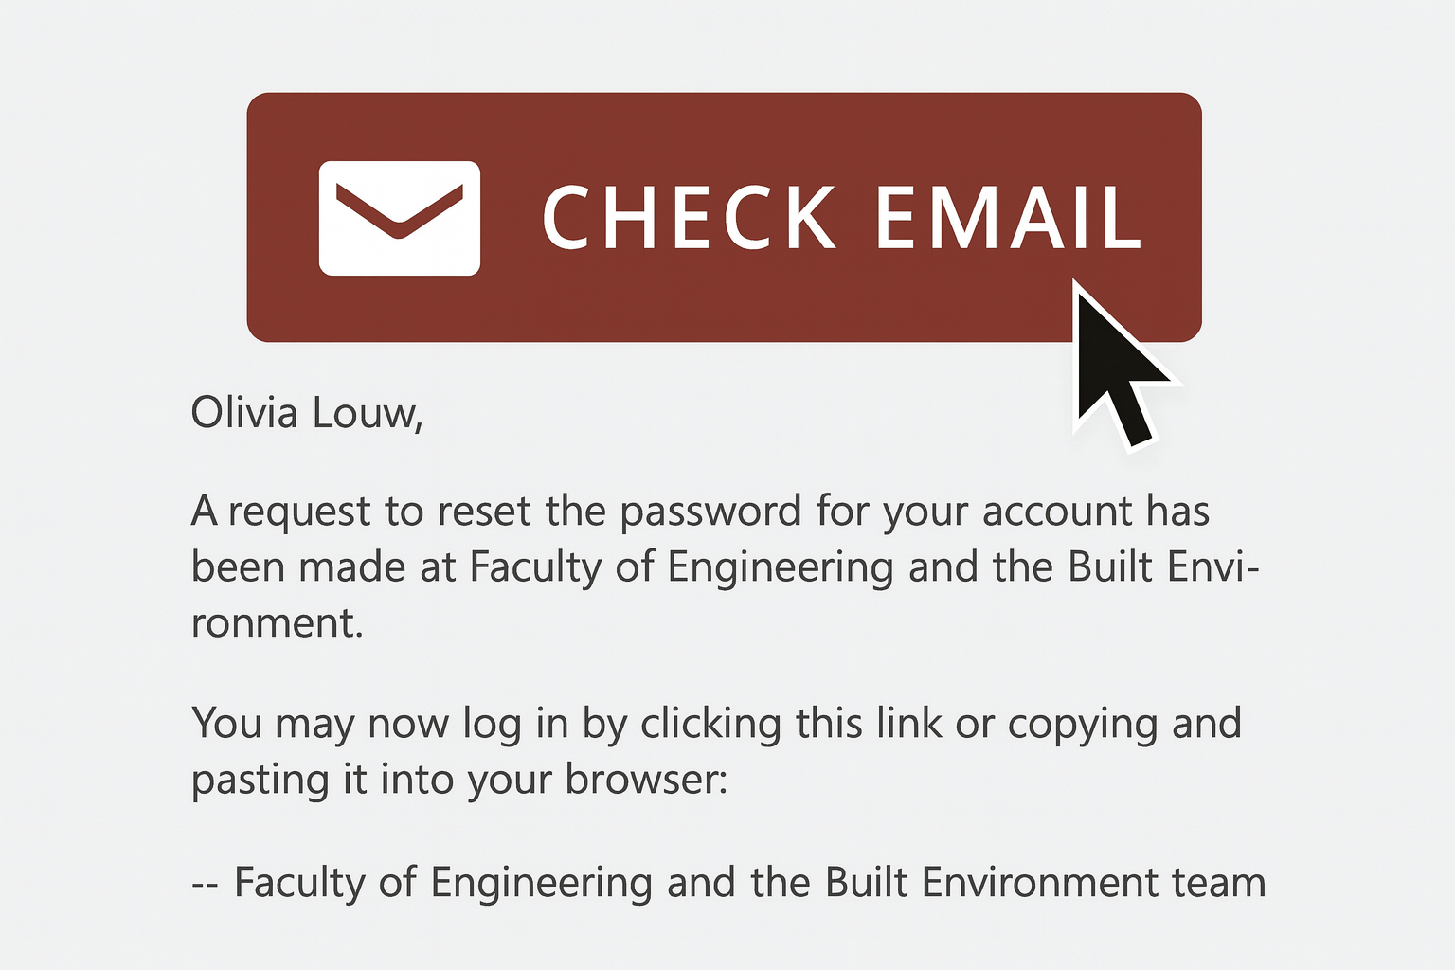Image resolution: width=1455 pixels, height=970 pixels.
Task: Select the word "account" in the message
Action: 1057,512
